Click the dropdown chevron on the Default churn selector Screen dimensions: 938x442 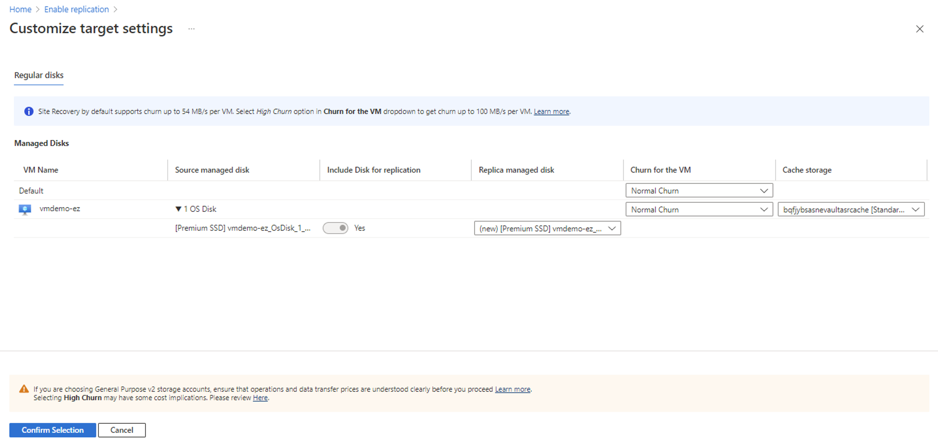(764, 190)
